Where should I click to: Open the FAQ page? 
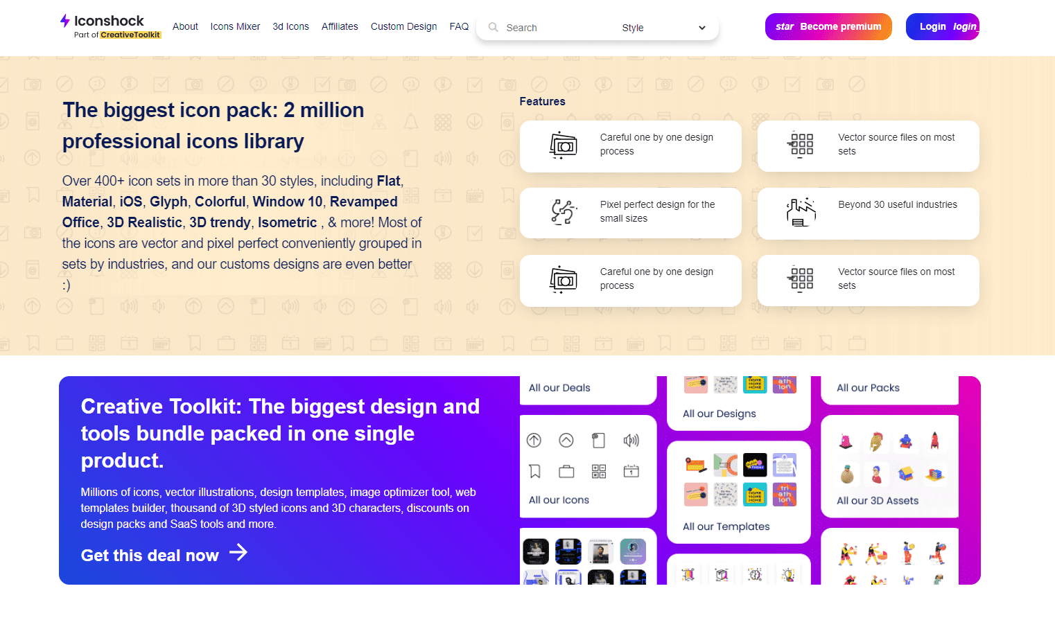coord(459,26)
